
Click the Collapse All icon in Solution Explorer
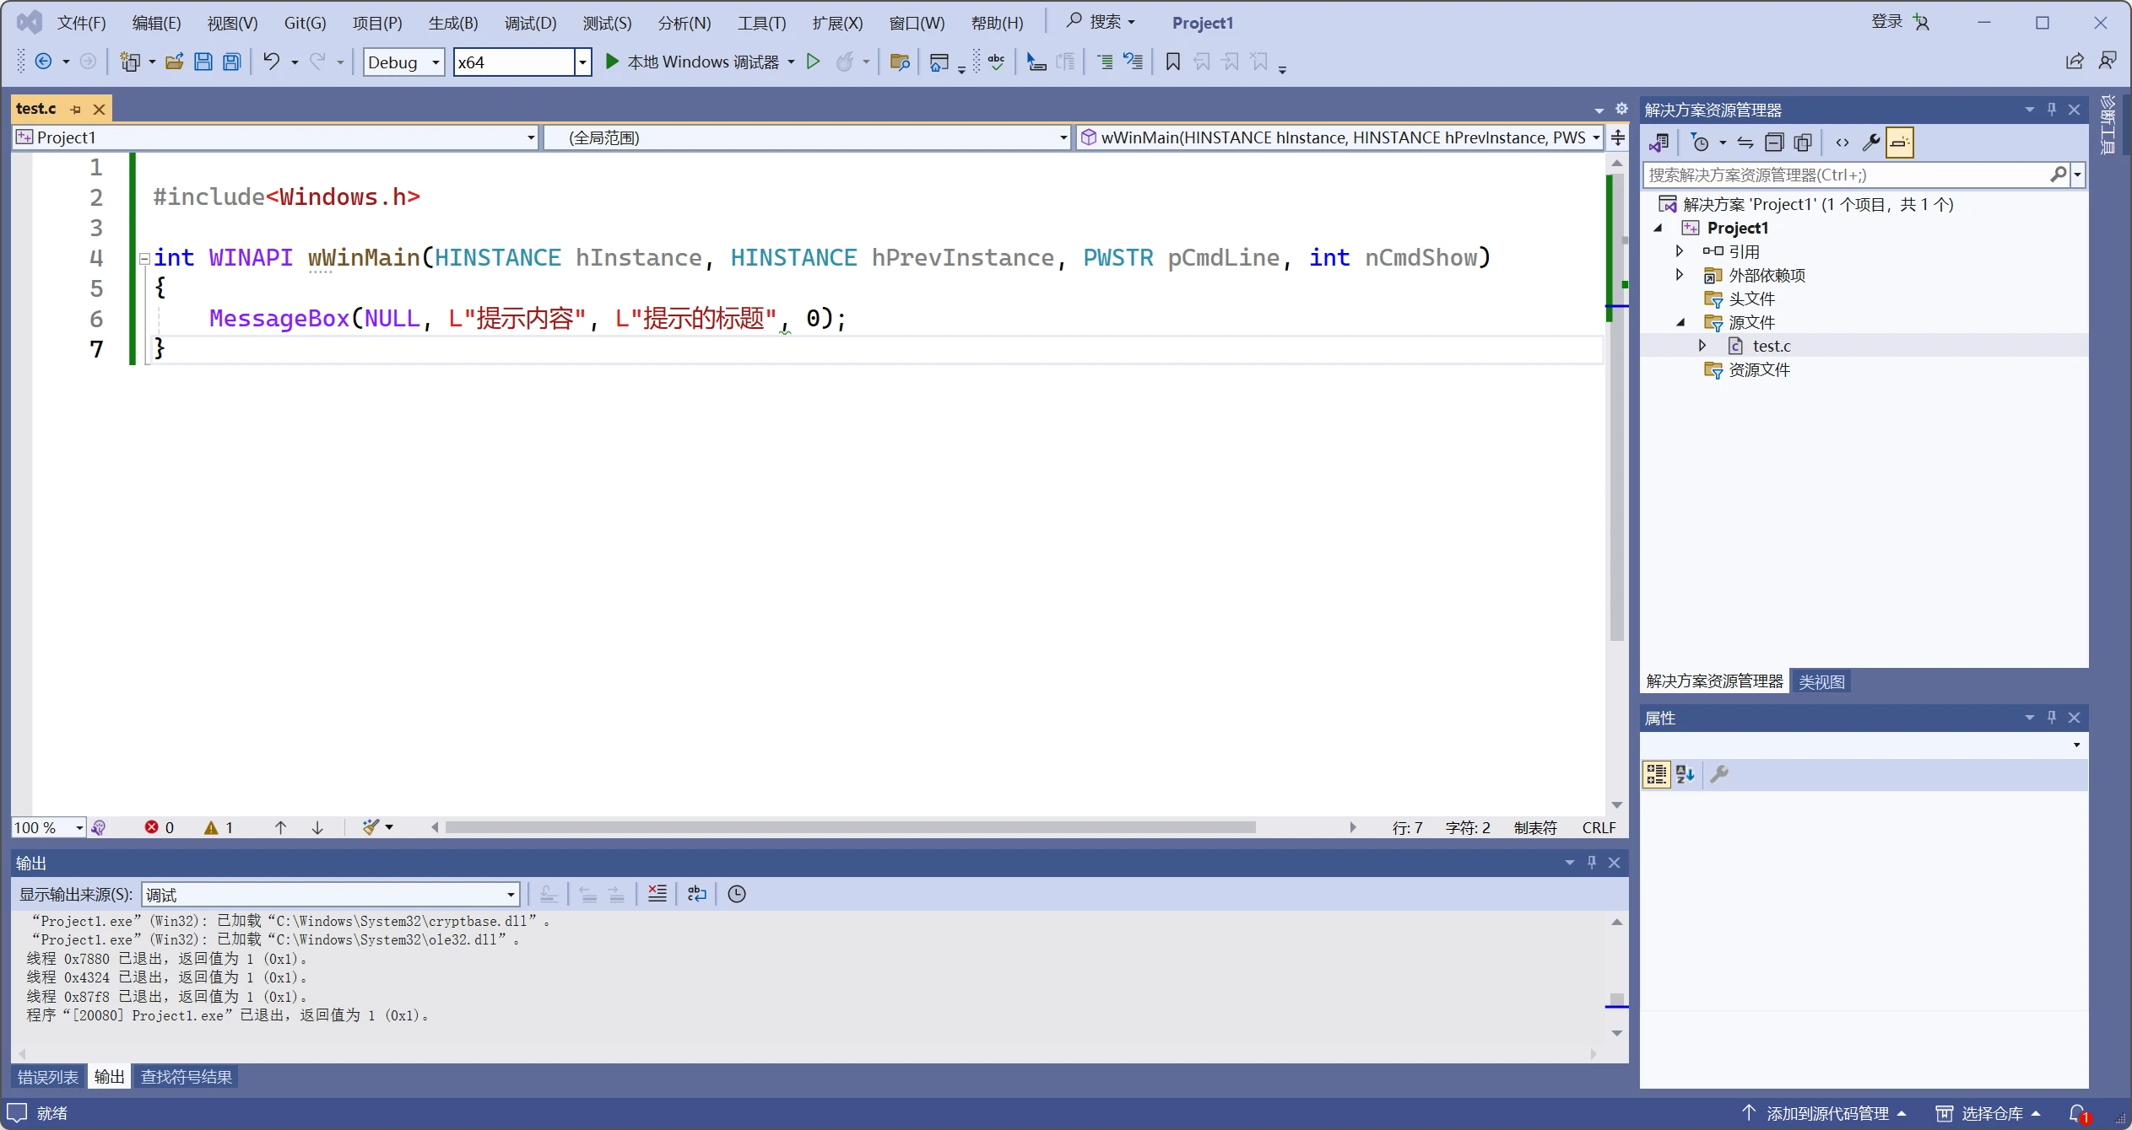point(1774,143)
